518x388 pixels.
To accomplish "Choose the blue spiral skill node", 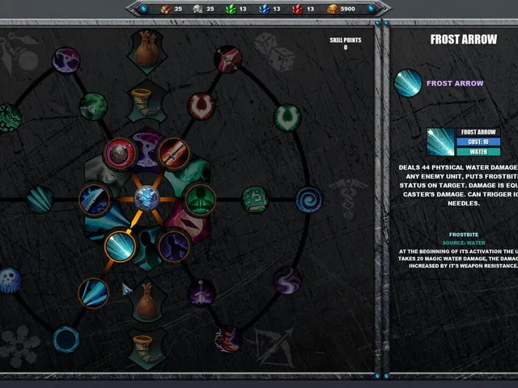I will pyautogui.click(x=309, y=200).
